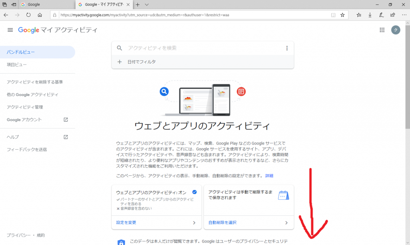This screenshot has width=410, height=245.
Task: Add page to favorites with star icon
Action: (x=343, y=15)
